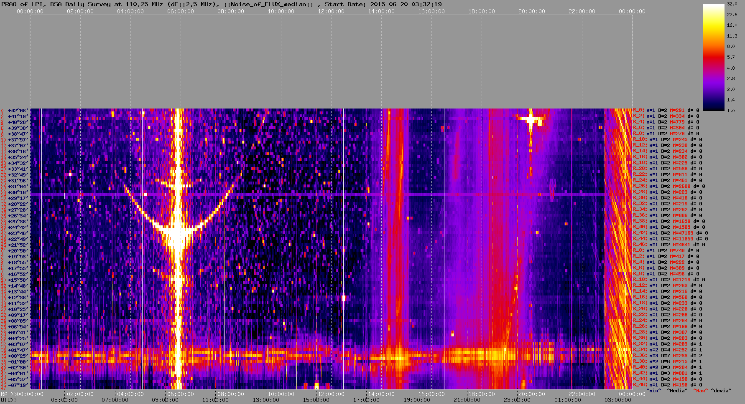Click the UTC 09:00:00 tick label
This screenshot has width=745, height=404.
pos(165,400)
